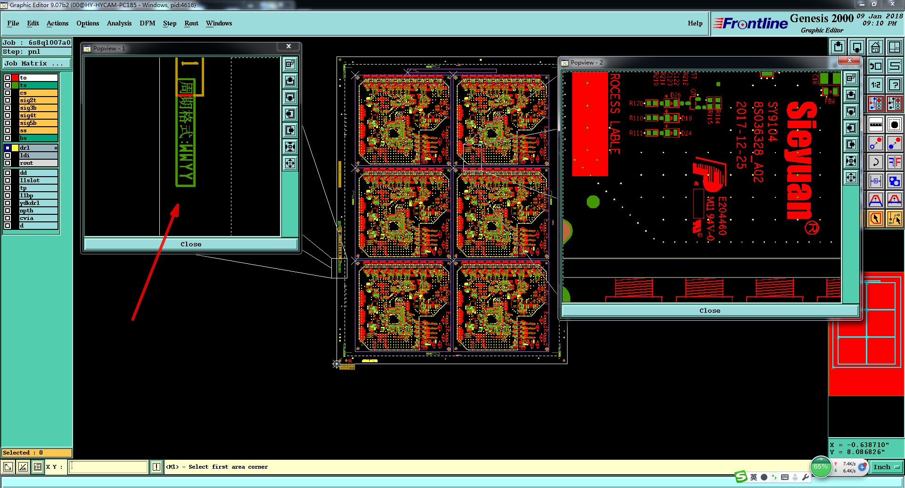Viewport: 905px width, 488px height.
Task: Expand the small marker on drl layer row
Action: 56,148
